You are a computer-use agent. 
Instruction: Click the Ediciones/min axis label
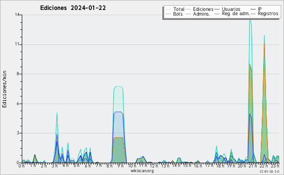[x=4, y=89]
